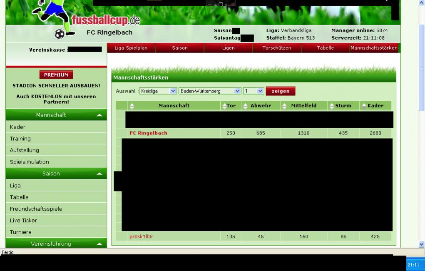Image resolution: width=425 pixels, height=271 pixels.
Task: Collapse the Mannschaft sidebar section
Action: 99,115
